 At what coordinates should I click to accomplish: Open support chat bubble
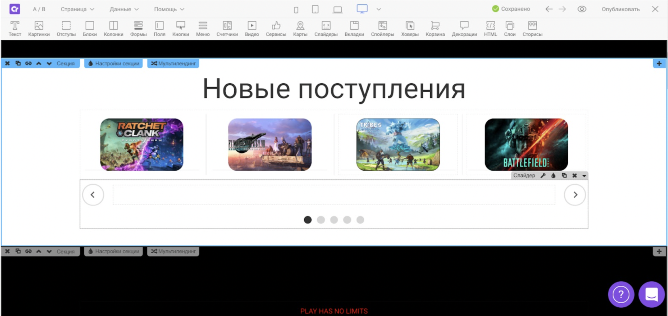tap(652, 294)
